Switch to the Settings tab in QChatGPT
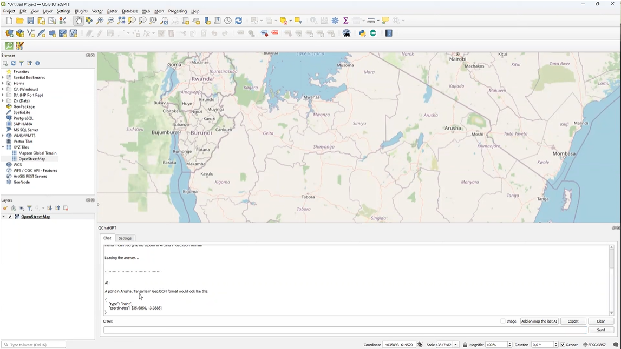 point(125,238)
